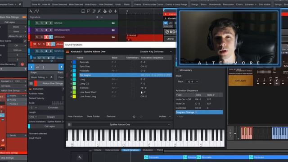Toggle record arm on Albion track

(48, 44)
